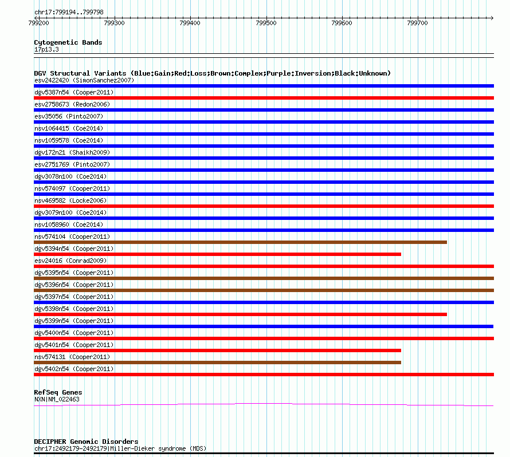Click the Cytogenetic Bands track title
The image size is (510, 457).
[x=68, y=42]
